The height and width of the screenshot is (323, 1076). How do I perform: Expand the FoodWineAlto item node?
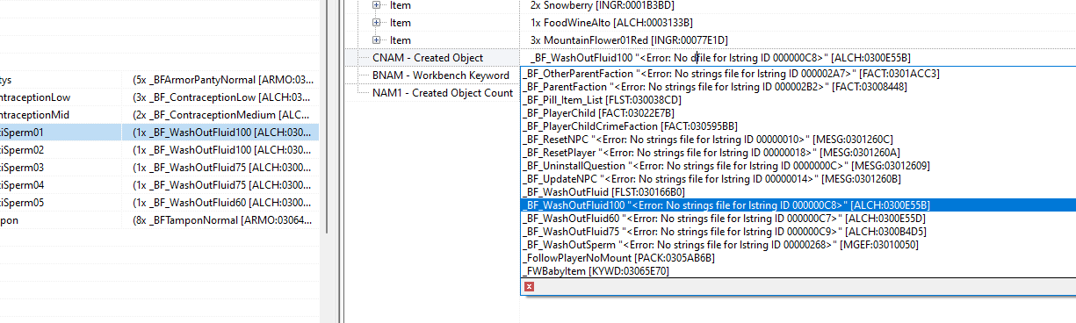pos(377,23)
